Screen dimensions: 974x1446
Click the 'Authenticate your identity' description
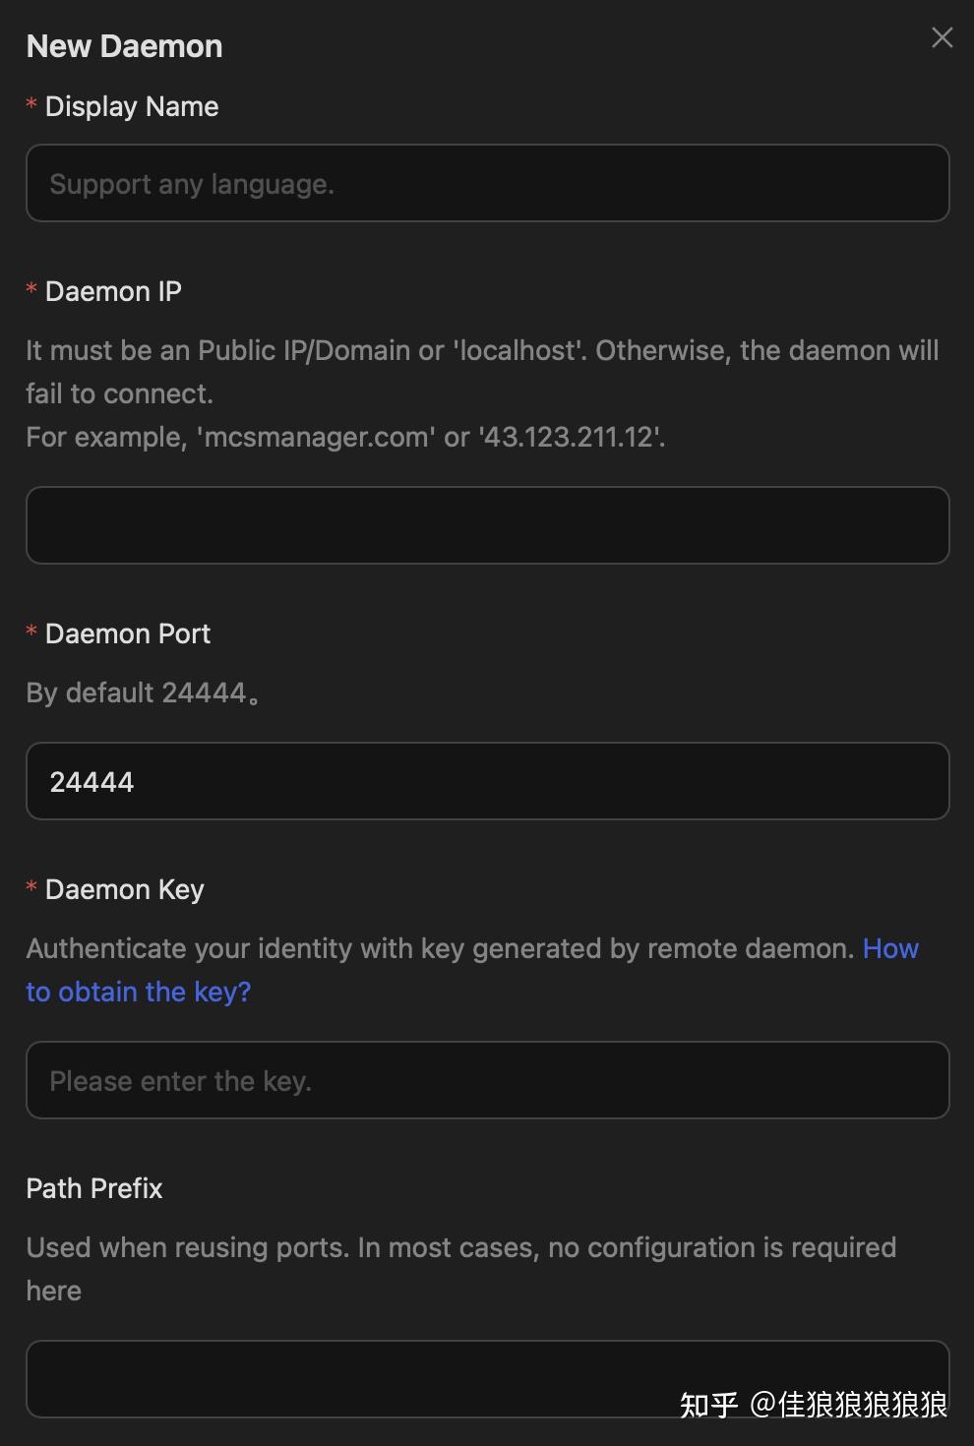pyautogui.click(x=440, y=948)
